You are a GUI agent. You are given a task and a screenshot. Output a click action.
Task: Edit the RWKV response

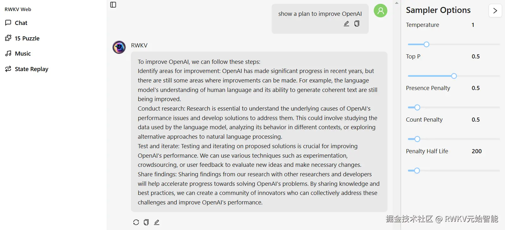click(157, 222)
